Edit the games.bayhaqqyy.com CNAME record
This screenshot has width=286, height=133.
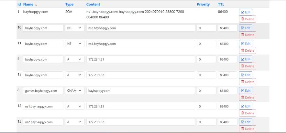pos(246,90)
